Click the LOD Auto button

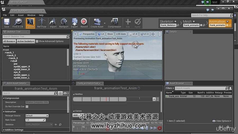[121, 34]
